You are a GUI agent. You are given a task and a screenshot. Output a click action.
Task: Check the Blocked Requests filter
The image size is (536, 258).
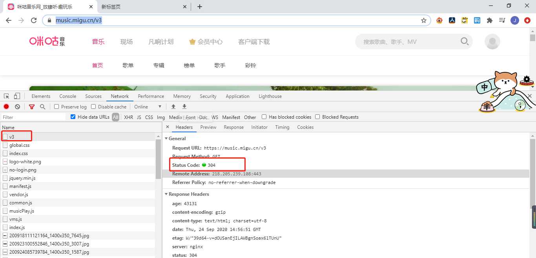tap(317, 117)
